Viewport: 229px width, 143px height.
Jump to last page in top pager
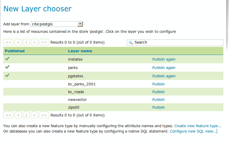[x=44, y=42]
